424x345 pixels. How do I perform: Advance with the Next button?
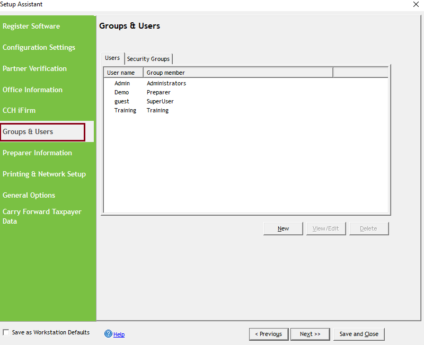click(310, 334)
